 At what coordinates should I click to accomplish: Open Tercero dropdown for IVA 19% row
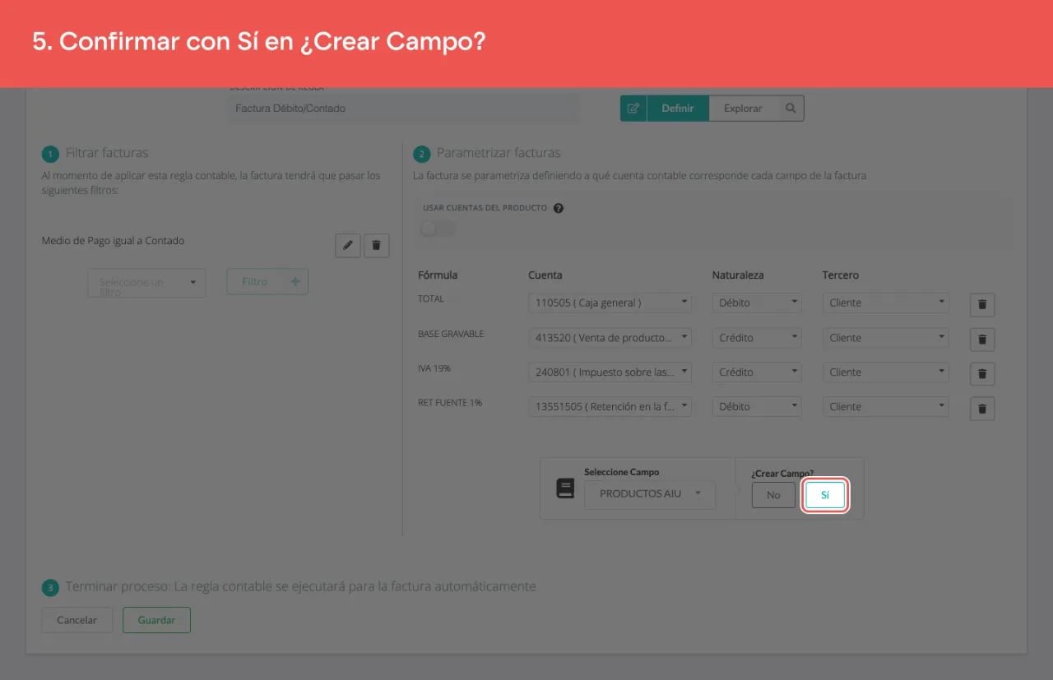point(886,372)
